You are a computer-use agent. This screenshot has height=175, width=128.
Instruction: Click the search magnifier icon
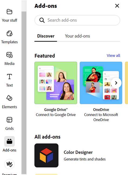click(x=42, y=20)
